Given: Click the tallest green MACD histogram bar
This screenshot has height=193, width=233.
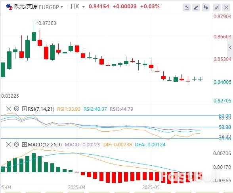Looking at the screenshot, I should (34, 163).
